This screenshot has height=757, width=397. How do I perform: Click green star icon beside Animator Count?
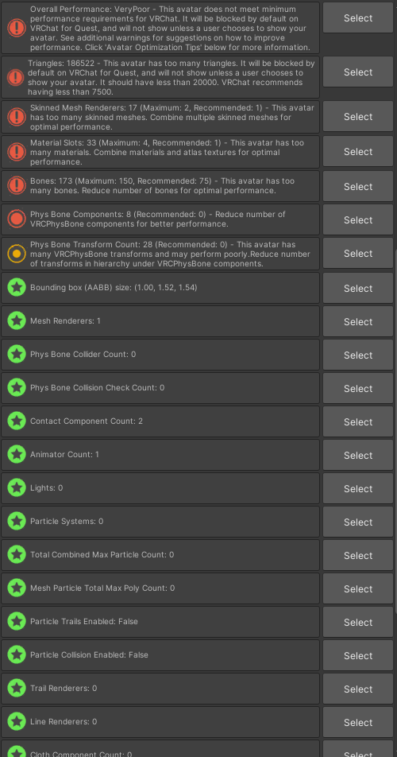coord(17,455)
